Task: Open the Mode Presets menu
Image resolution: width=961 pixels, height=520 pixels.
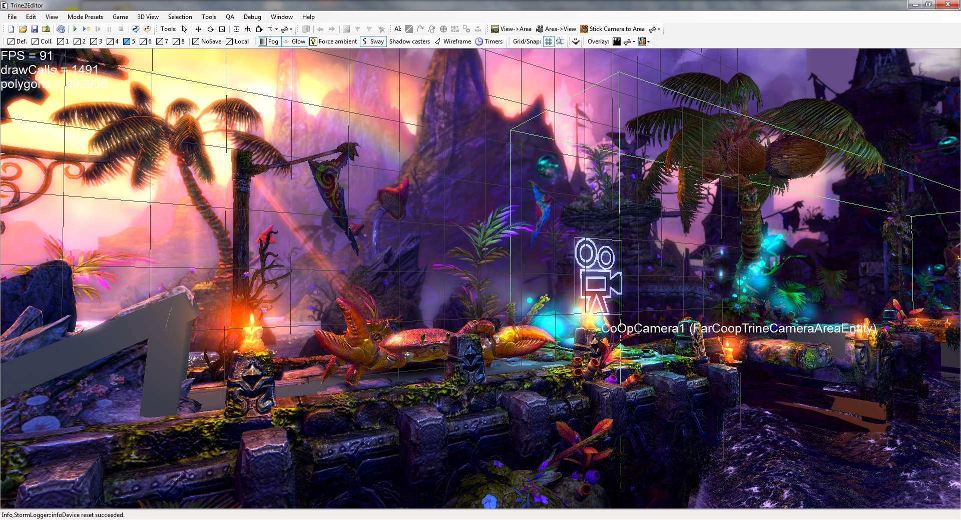Action: [x=85, y=16]
